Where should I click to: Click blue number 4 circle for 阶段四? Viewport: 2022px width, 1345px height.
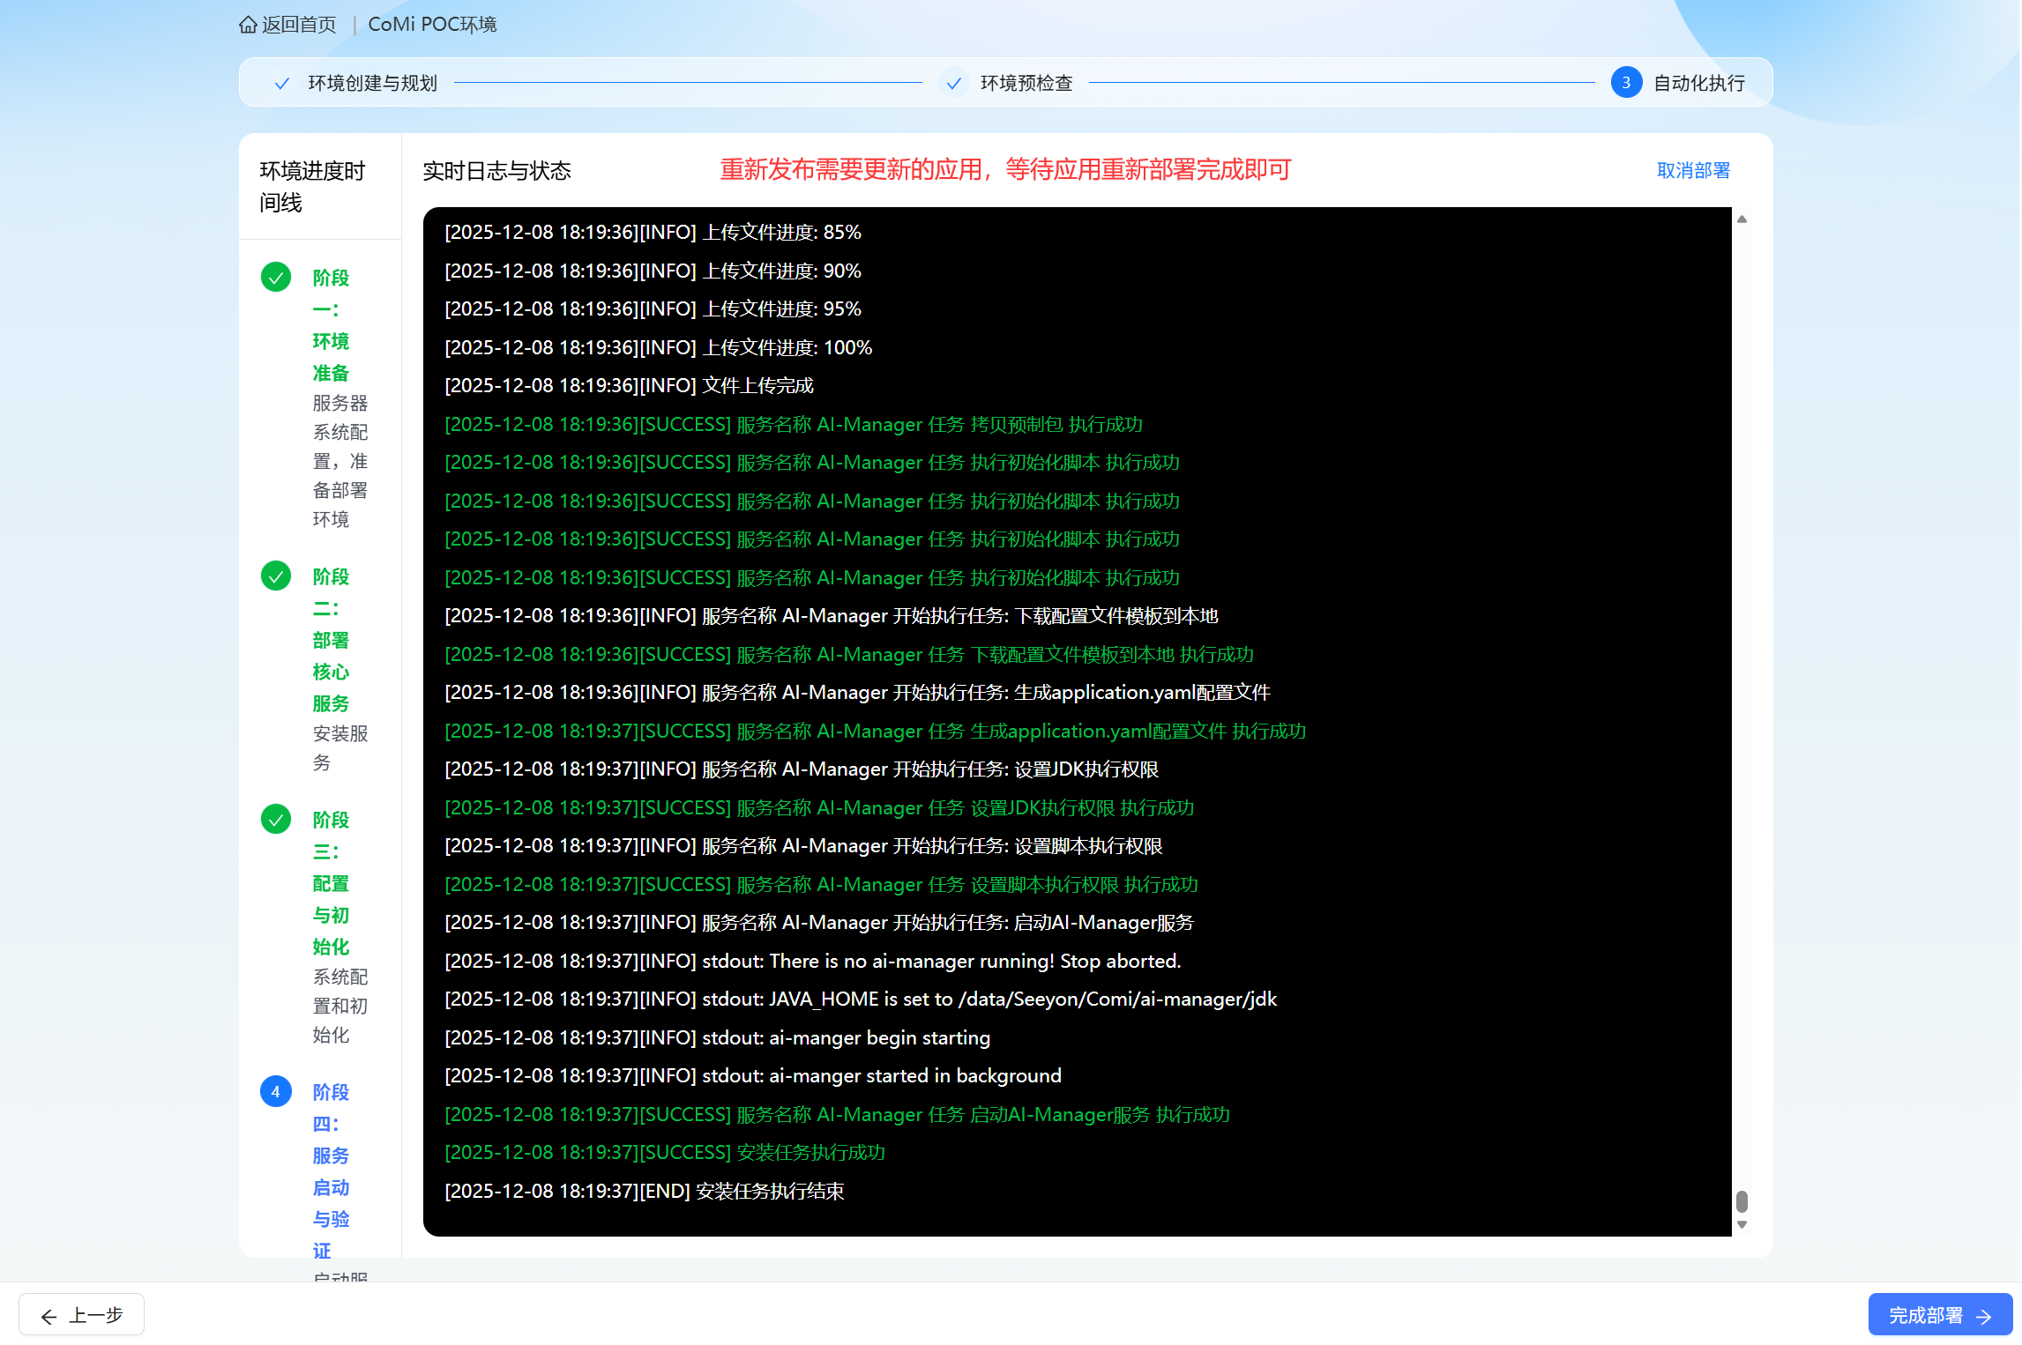click(x=276, y=1092)
